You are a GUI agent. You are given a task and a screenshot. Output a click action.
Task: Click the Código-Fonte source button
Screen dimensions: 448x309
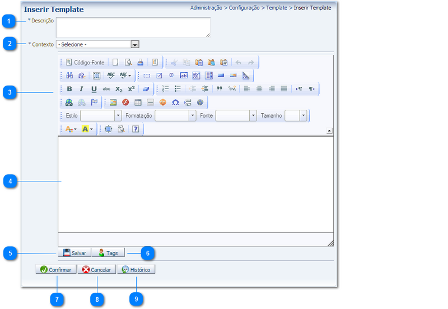pyautogui.click(x=85, y=63)
